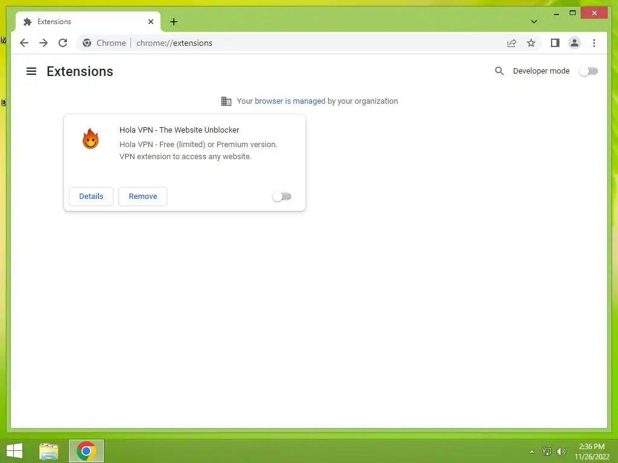618x463 pixels.
Task: Open a new tab with the plus button
Action: click(x=174, y=22)
